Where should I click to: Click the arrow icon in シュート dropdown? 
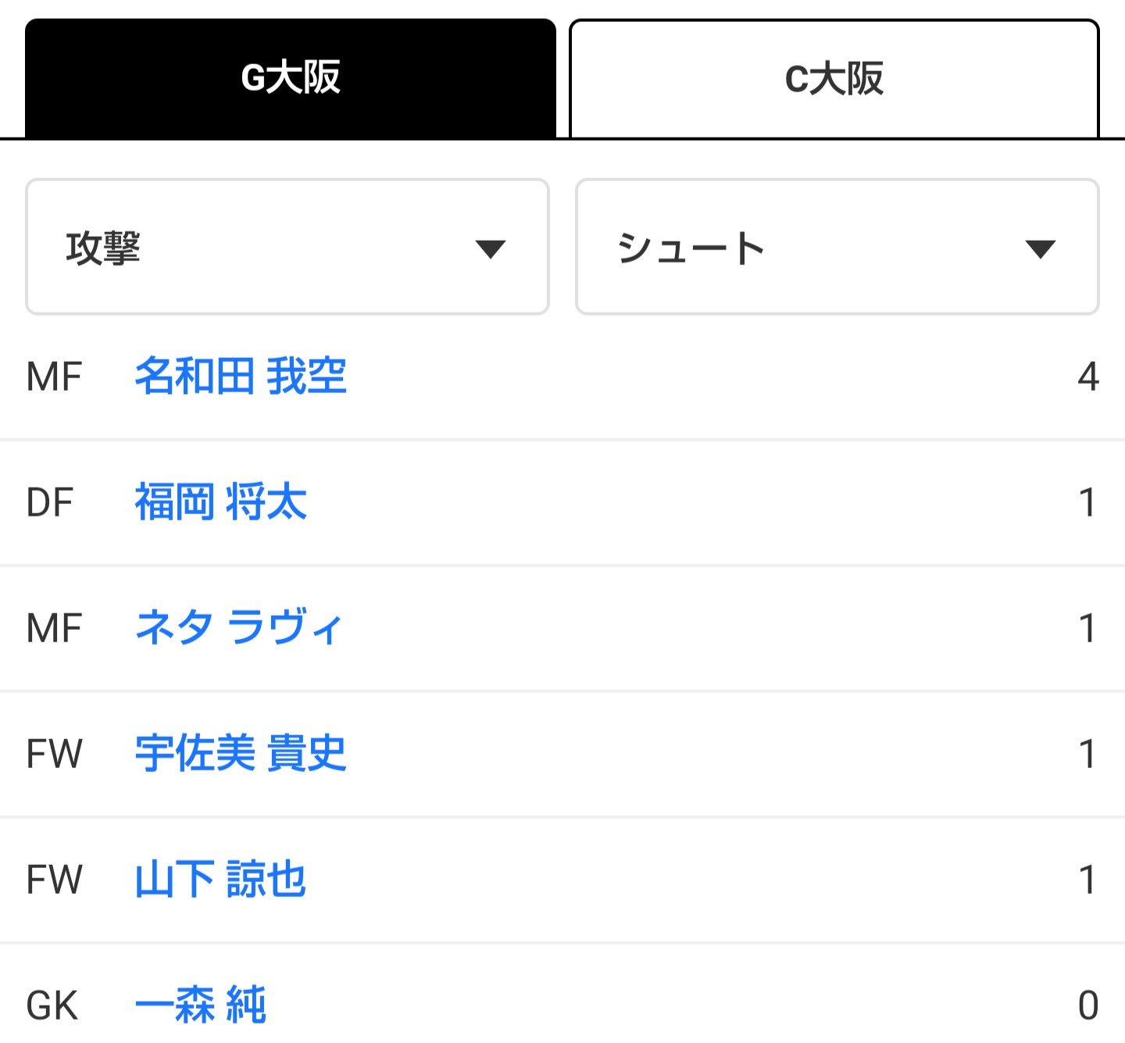[x=1041, y=249]
